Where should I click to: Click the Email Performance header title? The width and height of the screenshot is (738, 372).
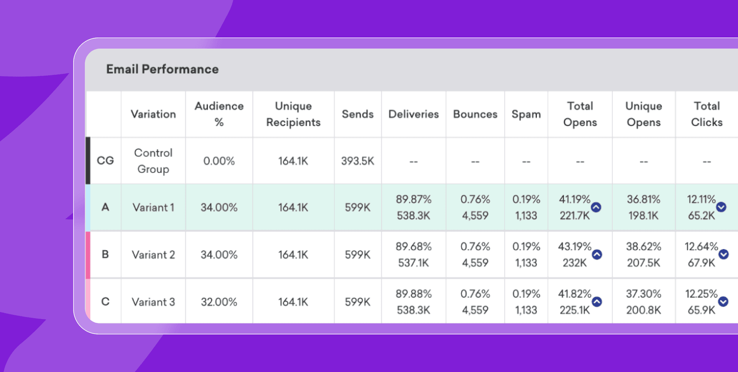162,69
